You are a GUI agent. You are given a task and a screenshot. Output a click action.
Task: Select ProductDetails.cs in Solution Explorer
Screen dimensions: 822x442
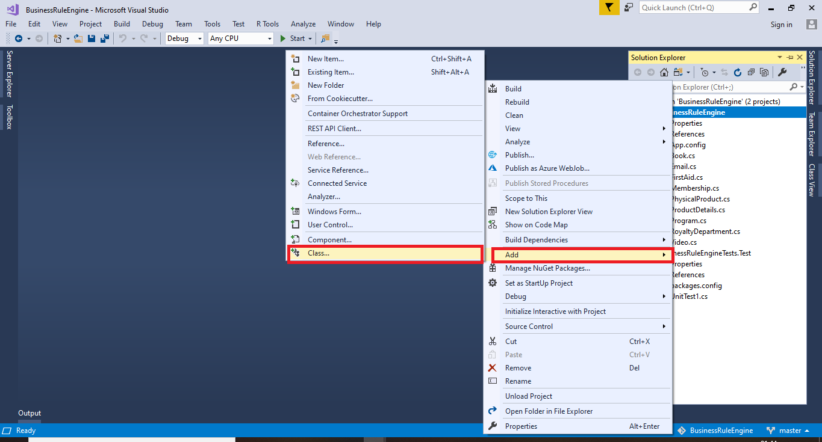(699, 210)
